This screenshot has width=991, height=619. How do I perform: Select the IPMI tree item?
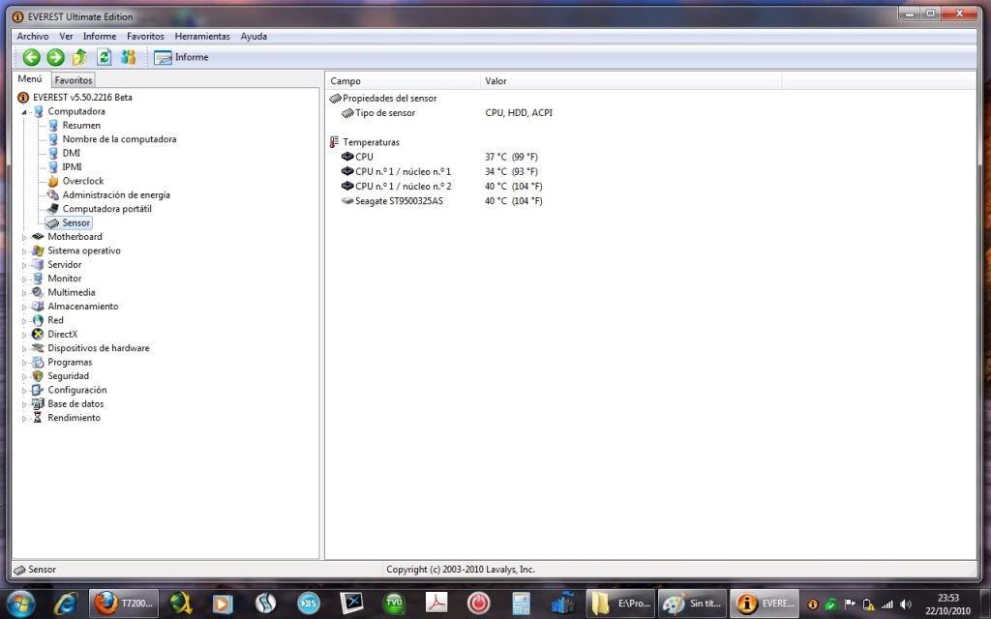pos(72,166)
